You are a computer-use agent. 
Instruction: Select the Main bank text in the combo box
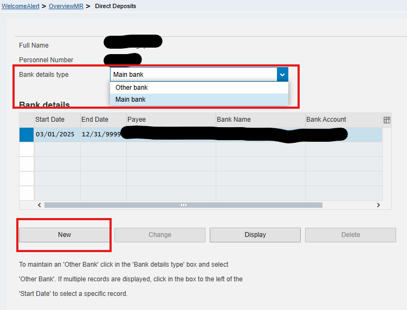click(128, 75)
